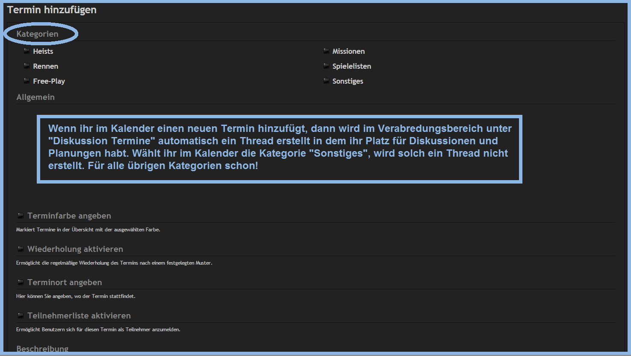Enable the Rennen category checkbox
Screen dimensions: 631x356
coord(27,66)
